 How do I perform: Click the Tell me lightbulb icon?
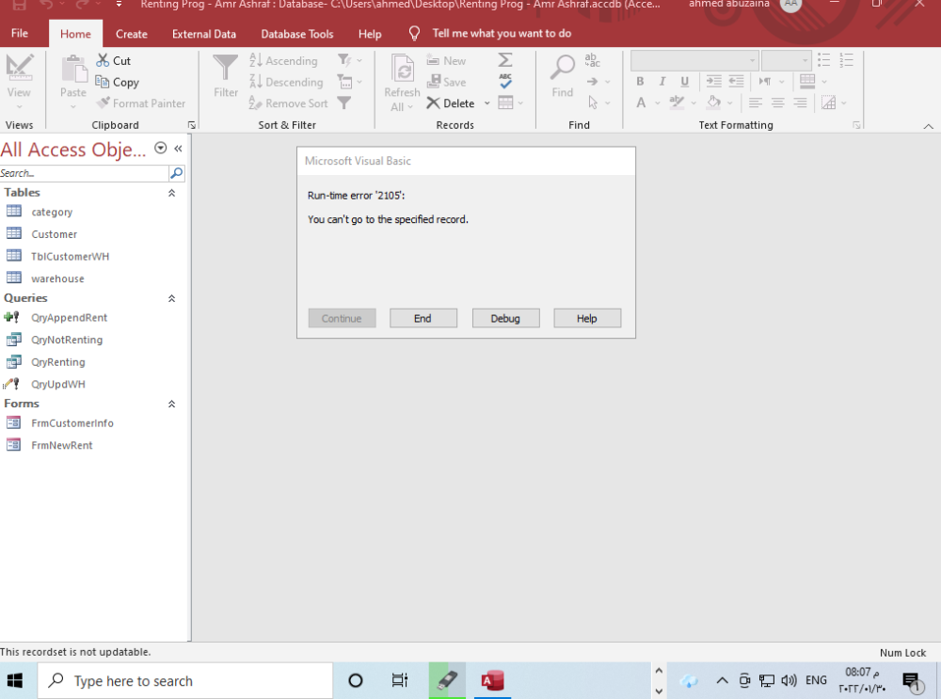point(414,33)
